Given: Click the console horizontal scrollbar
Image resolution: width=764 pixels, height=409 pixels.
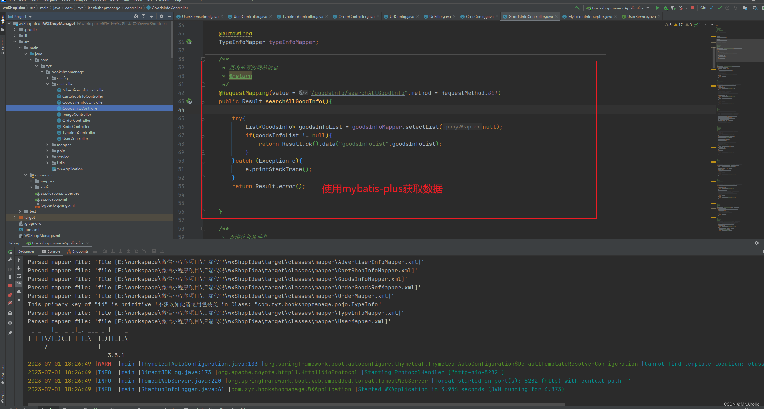Looking at the screenshot, I should pos(296,404).
